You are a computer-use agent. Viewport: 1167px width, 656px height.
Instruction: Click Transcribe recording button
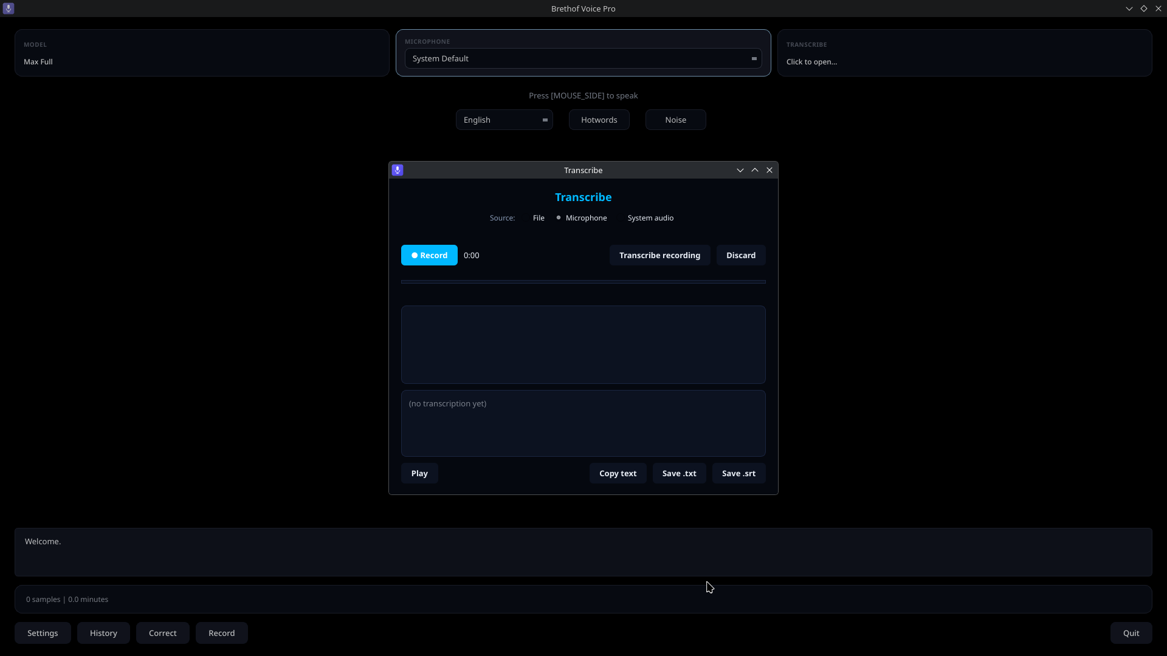[659, 255]
